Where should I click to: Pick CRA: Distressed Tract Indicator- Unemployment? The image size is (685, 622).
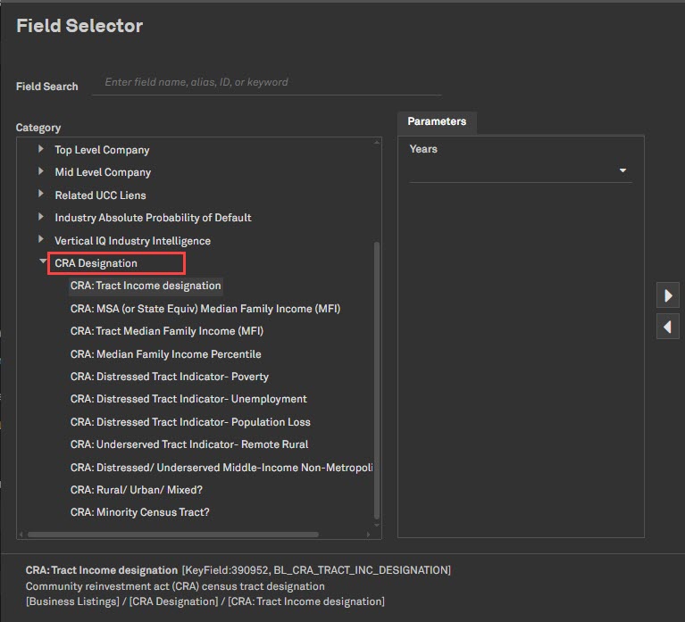click(188, 399)
